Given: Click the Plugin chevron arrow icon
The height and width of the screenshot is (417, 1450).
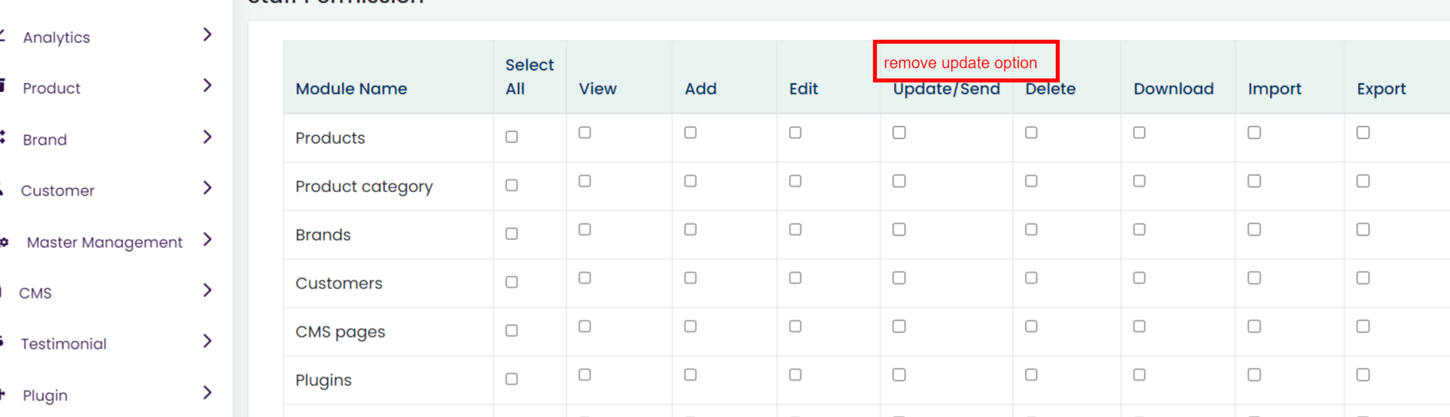Looking at the screenshot, I should [x=207, y=392].
